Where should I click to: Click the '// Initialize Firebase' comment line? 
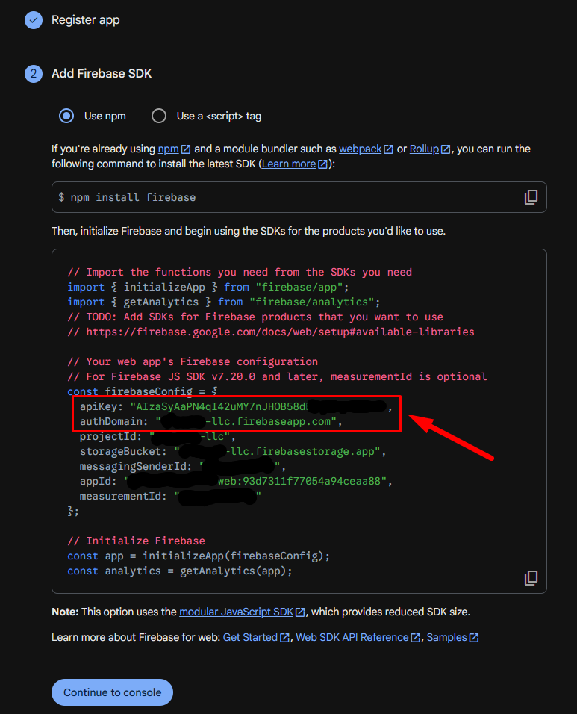point(136,541)
